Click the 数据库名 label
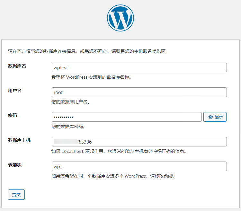Image resolution: width=241 pixels, height=211 pixels. 17,66
